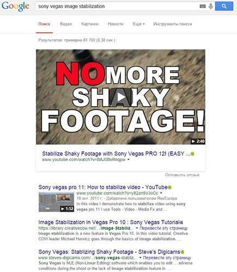Click green badge beside Stabilize Shaky Footage title

(x=192, y=154)
